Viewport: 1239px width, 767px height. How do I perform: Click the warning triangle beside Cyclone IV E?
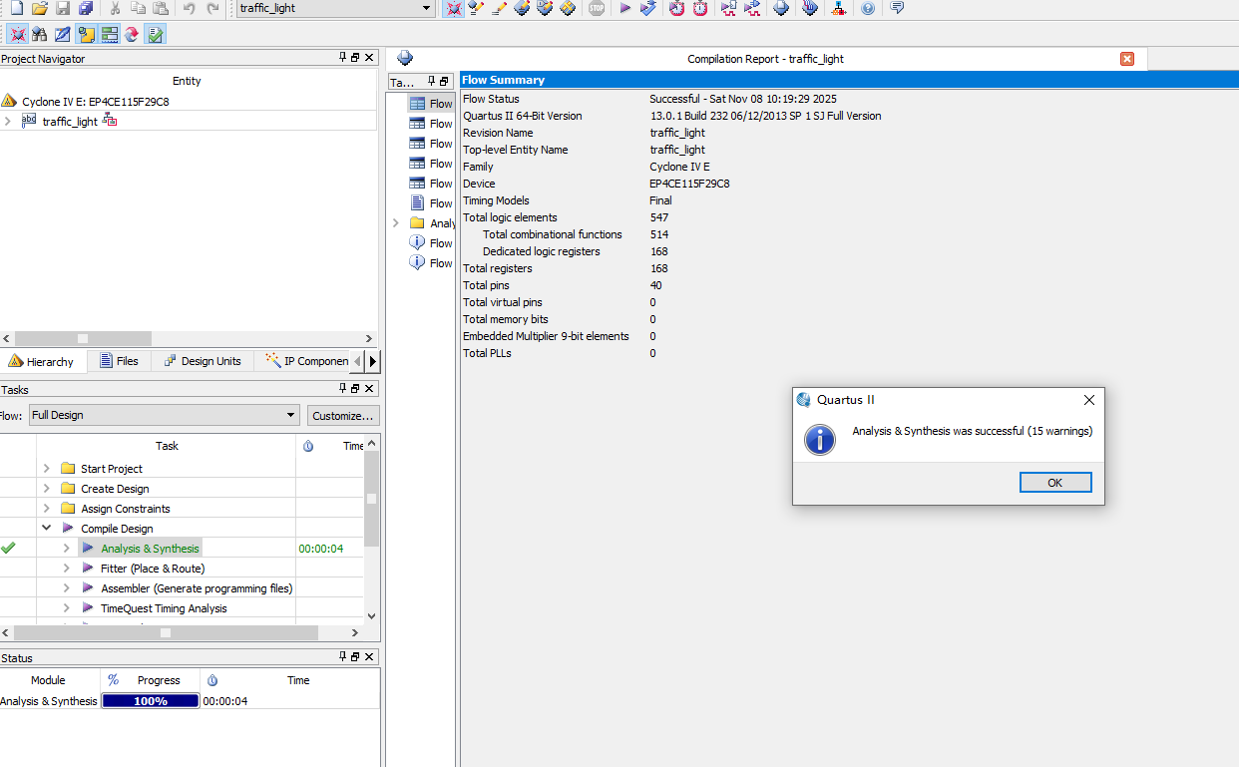[x=9, y=101]
